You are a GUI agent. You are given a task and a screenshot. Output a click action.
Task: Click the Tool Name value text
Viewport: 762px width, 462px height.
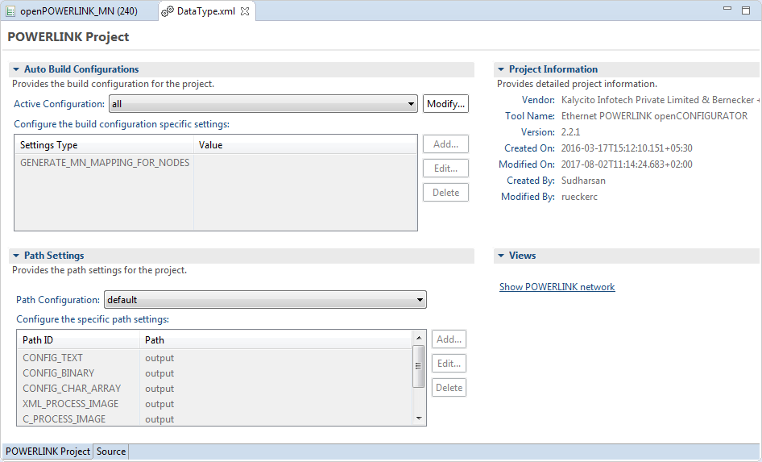pos(654,116)
